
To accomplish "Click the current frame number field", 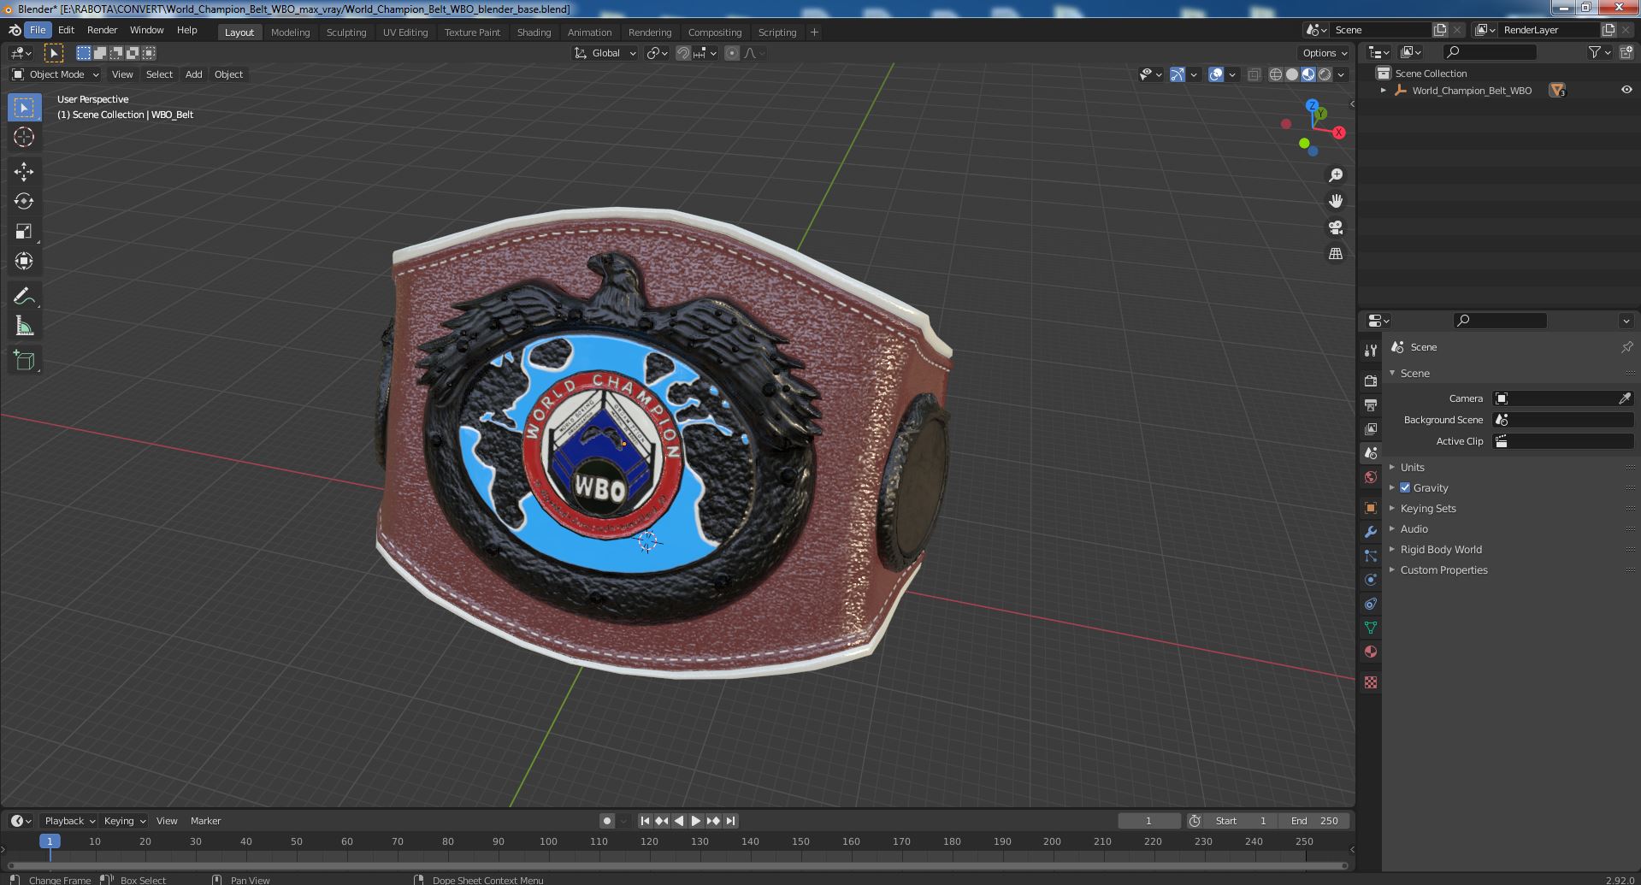I will [1148, 821].
